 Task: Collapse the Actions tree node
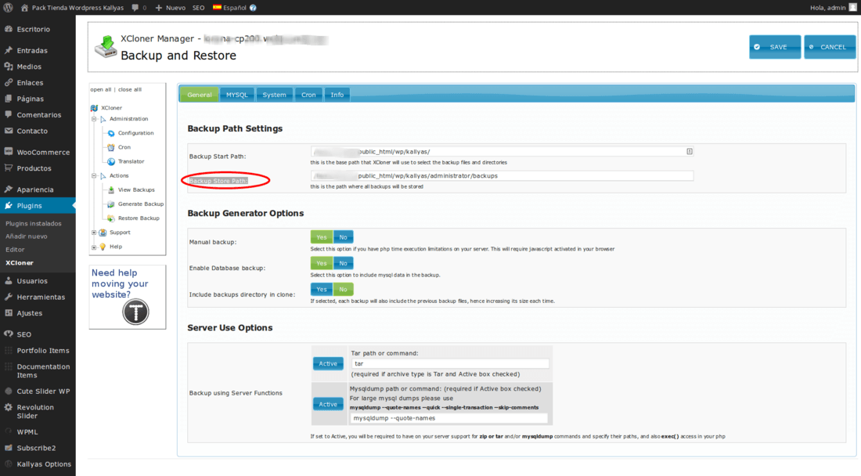point(94,175)
